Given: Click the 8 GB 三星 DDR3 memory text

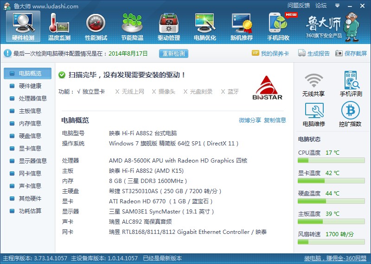Looking at the screenshot, I should click(148, 181).
